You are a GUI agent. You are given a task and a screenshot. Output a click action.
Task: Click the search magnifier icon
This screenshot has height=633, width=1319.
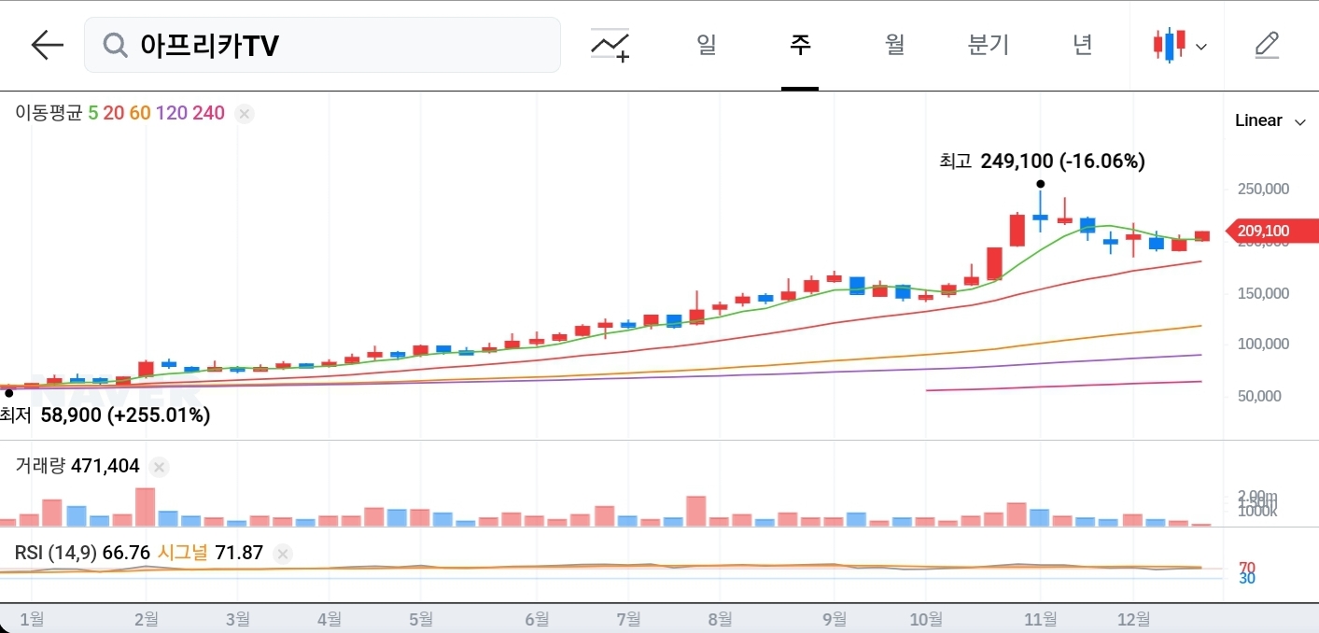[x=115, y=45]
